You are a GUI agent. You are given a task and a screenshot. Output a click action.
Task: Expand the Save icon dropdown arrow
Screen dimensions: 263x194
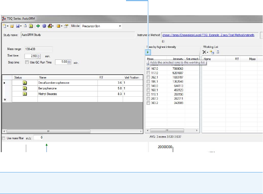point(21,26)
